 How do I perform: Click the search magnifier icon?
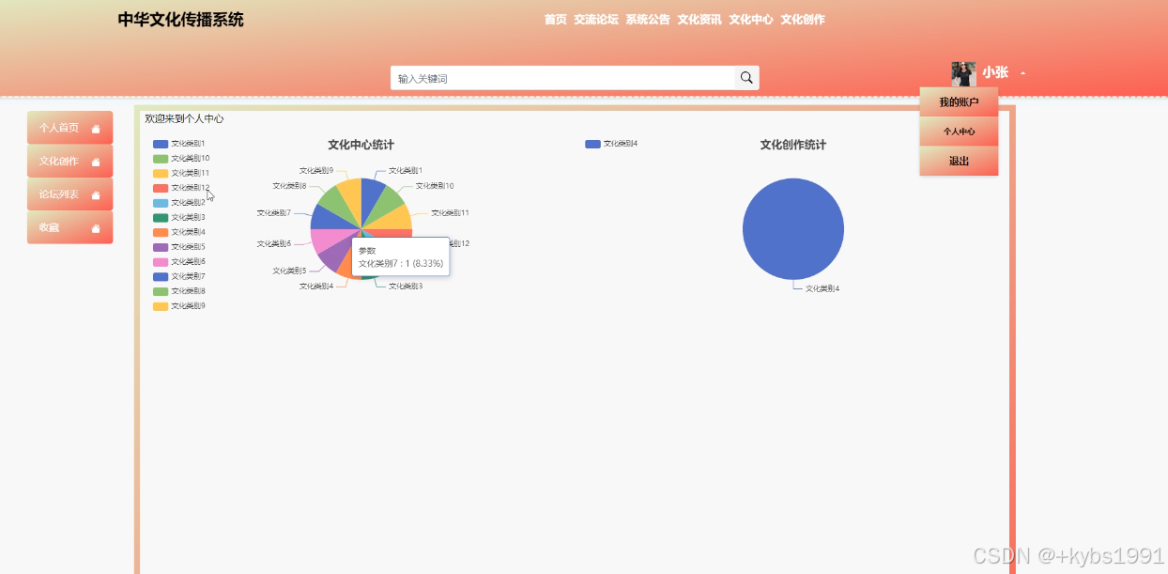[x=745, y=77]
